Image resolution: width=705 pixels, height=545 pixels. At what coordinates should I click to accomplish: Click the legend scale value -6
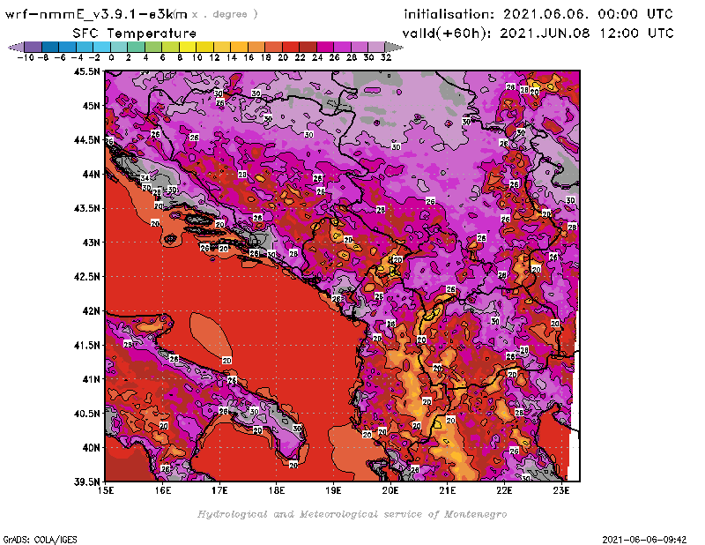pyautogui.click(x=60, y=57)
